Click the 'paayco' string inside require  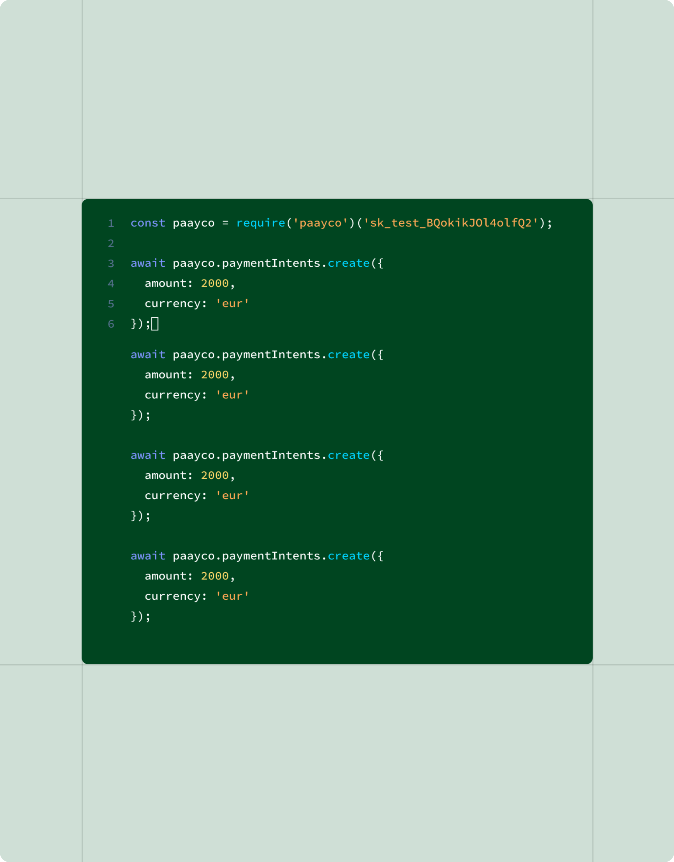tap(320, 223)
